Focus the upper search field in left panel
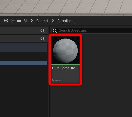132x117 pixels. (24, 31)
